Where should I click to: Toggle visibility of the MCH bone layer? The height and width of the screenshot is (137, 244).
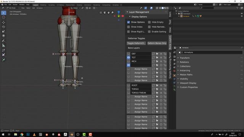128,61
